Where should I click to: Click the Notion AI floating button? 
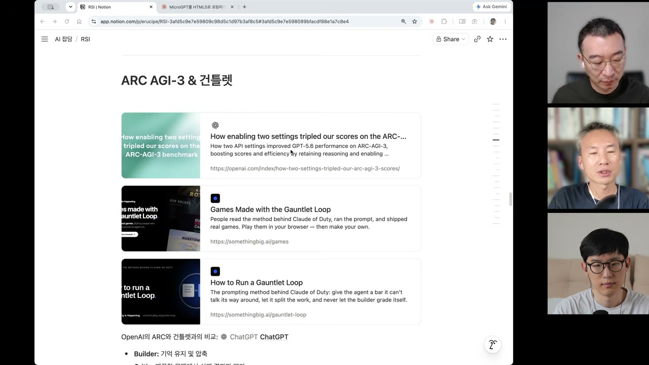coord(492,345)
